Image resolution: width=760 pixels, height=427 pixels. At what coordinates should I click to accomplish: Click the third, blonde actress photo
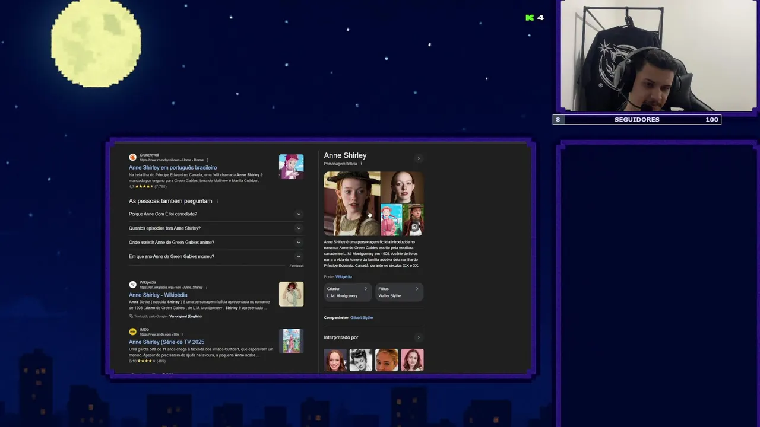pyautogui.click(x=387, y=360)
